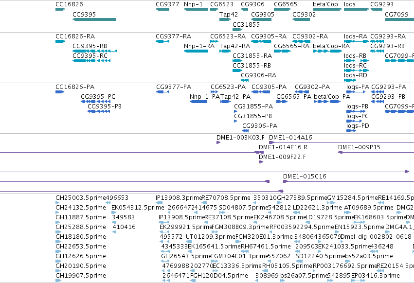The width and height of the screenshot is (414, 283).
Task: Select EST GH22653.5prime
Action: click(x=81, y=247)
